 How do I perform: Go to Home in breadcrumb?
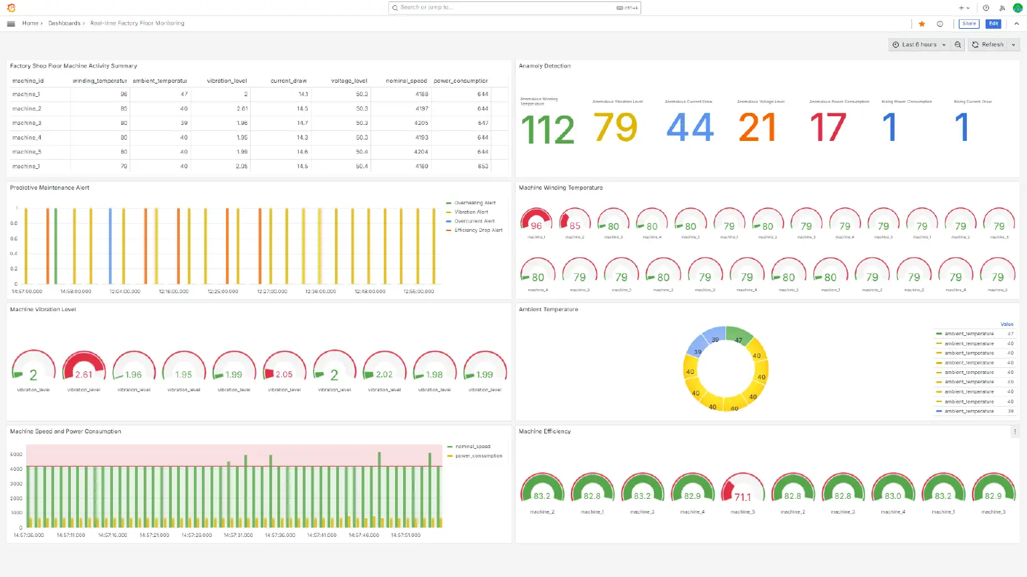[30, 23]
